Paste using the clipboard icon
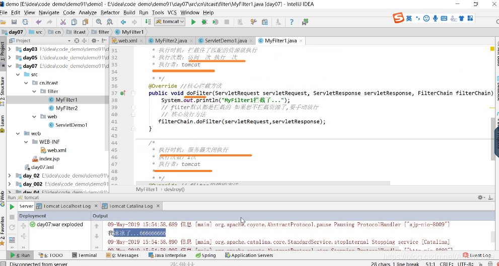 (85, 22)
